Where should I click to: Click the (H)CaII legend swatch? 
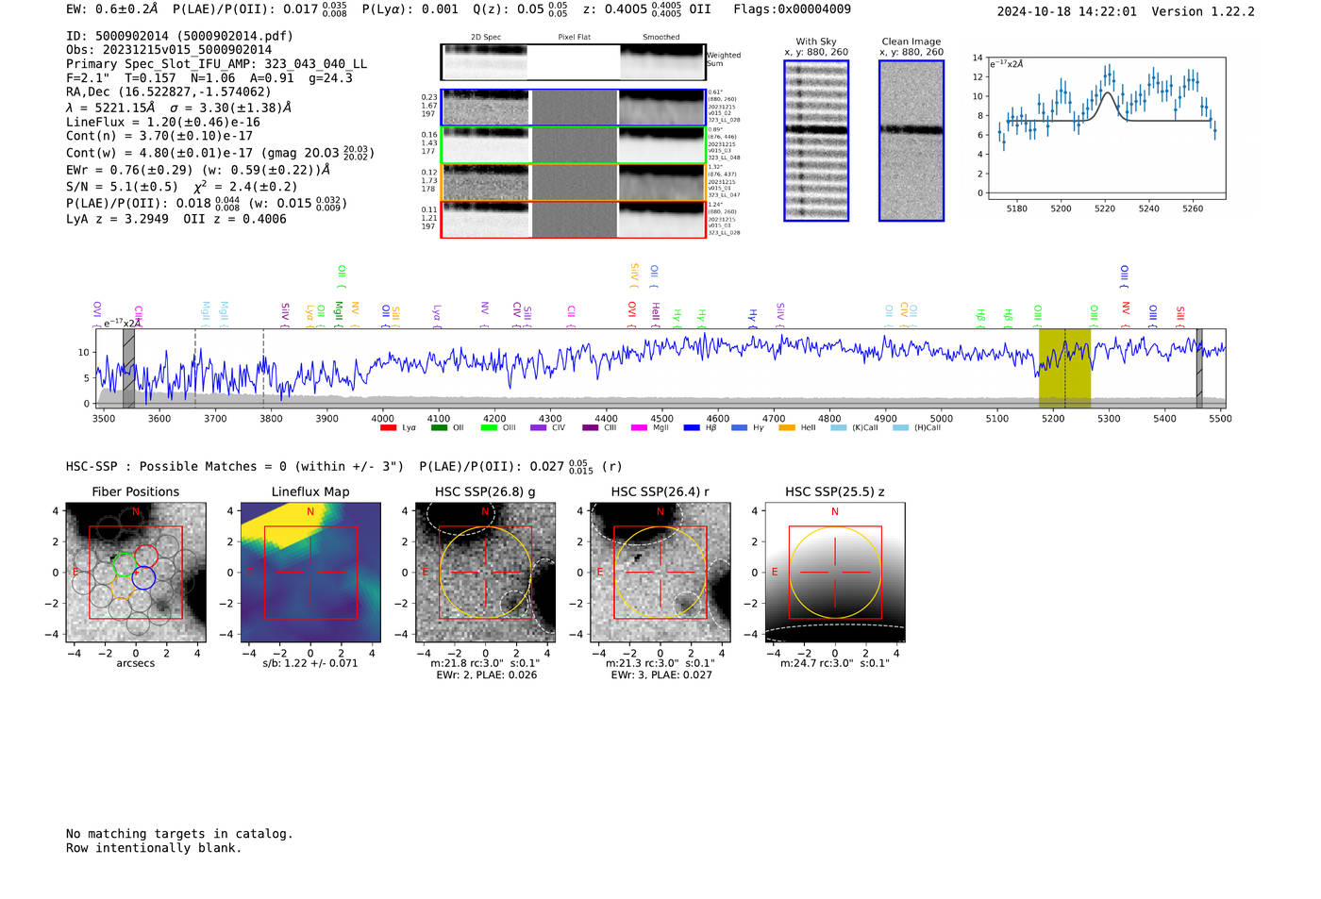click(900, 428)
